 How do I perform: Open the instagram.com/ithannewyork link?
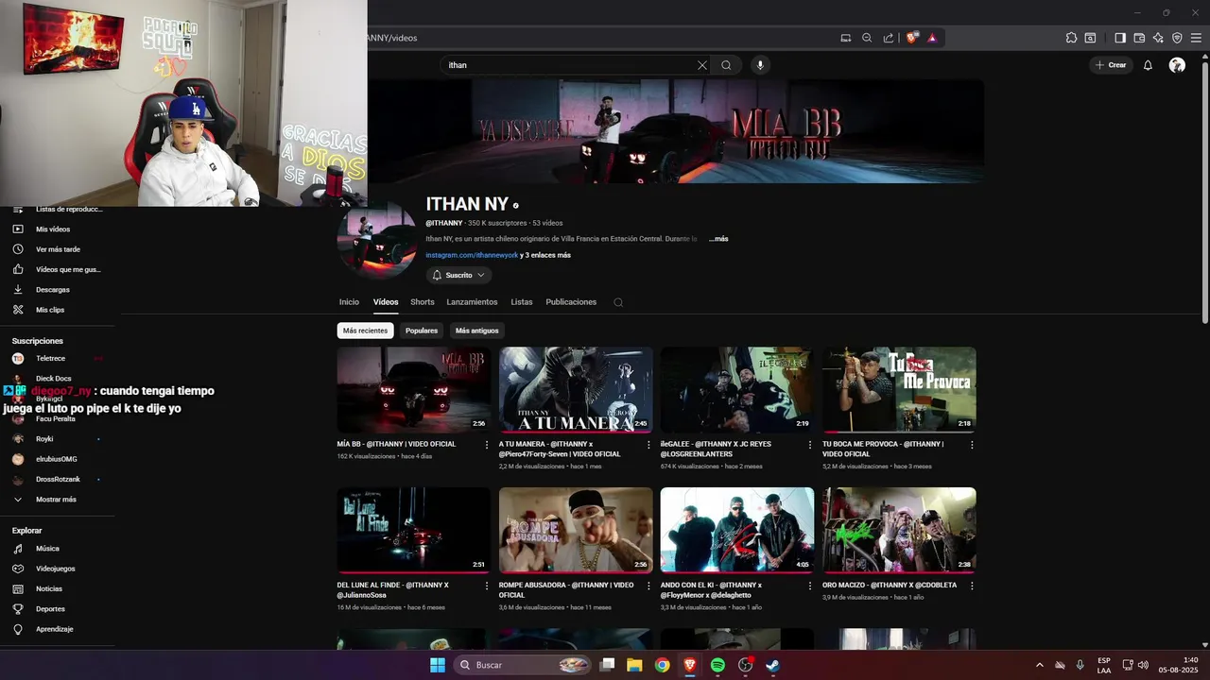coord(472,255)
